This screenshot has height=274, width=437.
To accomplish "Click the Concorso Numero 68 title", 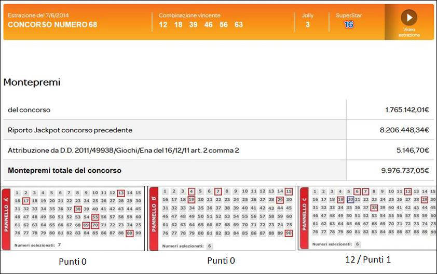I will [52, 24].
